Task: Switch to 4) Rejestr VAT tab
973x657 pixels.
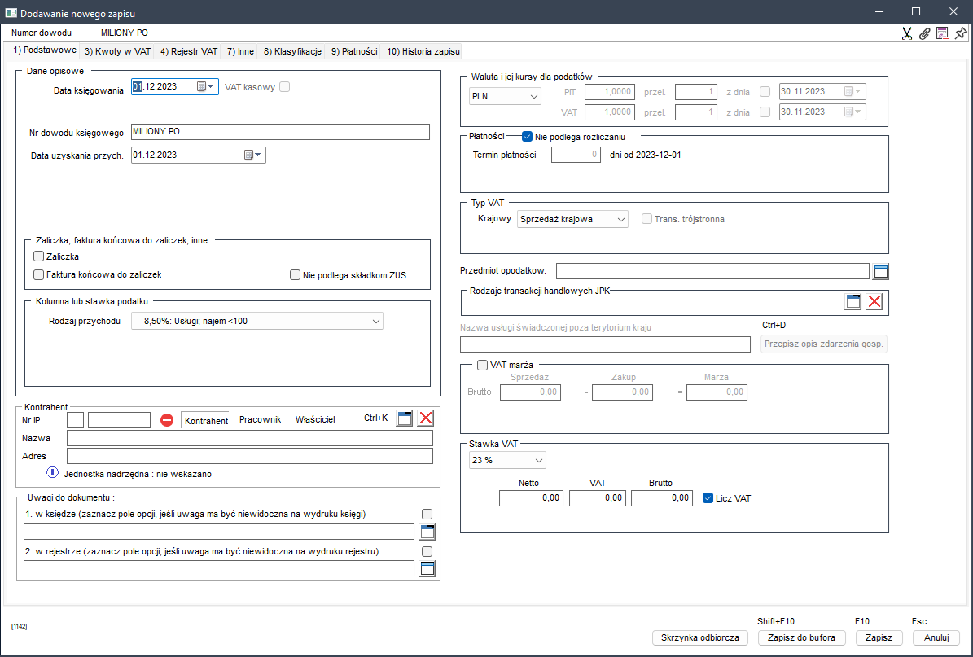Action: (x=189, y=51)
